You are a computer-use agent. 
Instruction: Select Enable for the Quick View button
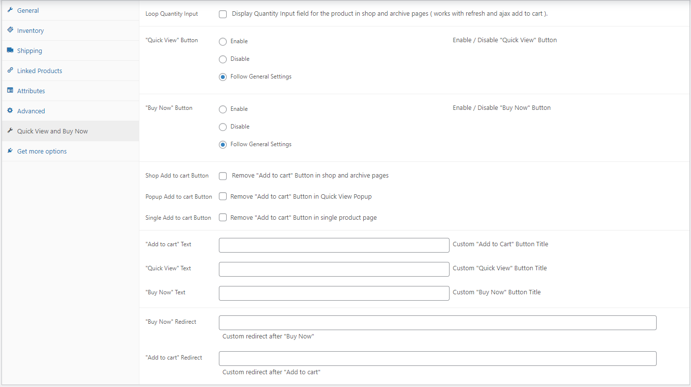coord(223,41)
